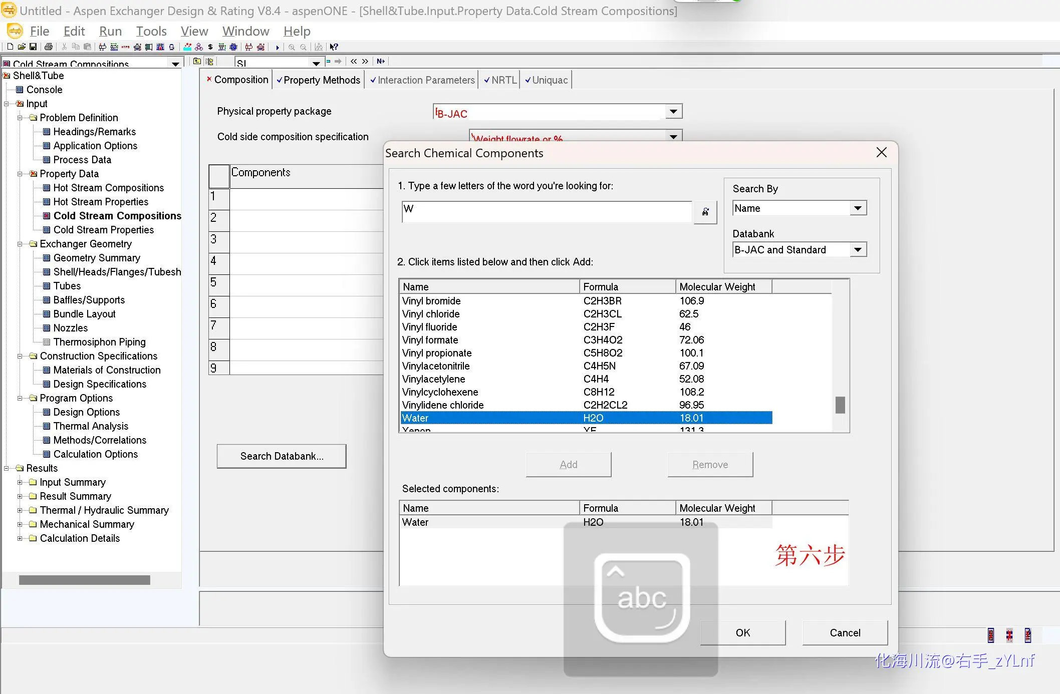Click the next form double-right arrow
The image size is (1060, 694).
pos(365,61)
